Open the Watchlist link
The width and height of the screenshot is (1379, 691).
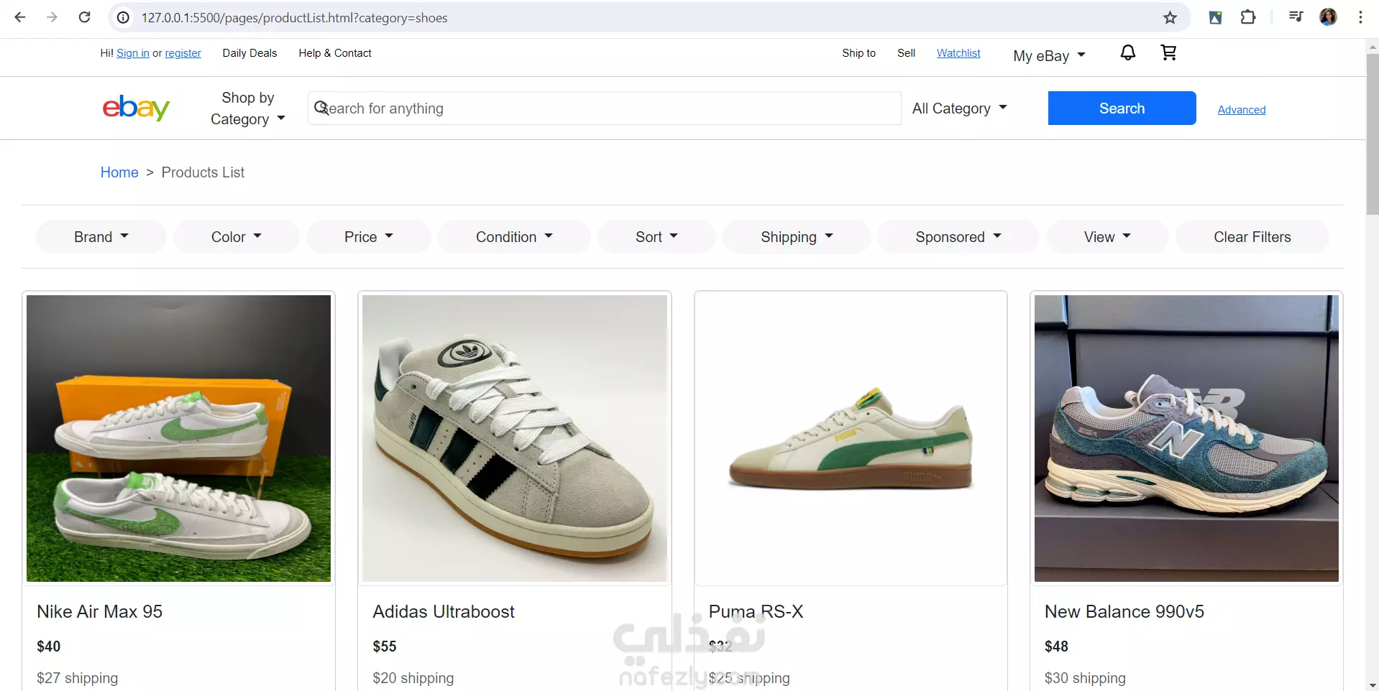[958, 53]
